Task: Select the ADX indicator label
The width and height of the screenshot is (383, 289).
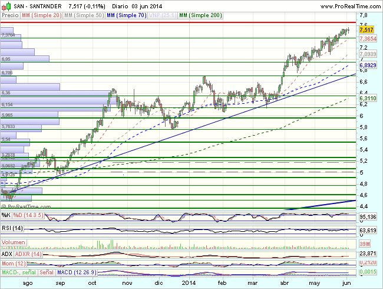Action: pyautogui.click(x=8, y=253)
